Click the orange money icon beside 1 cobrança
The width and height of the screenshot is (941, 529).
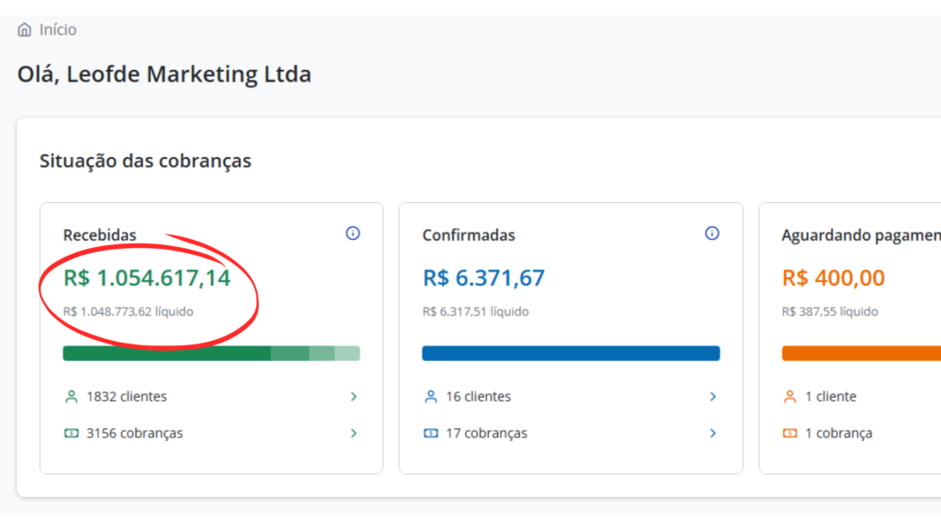pyautogui.click(x=790, y=433)
